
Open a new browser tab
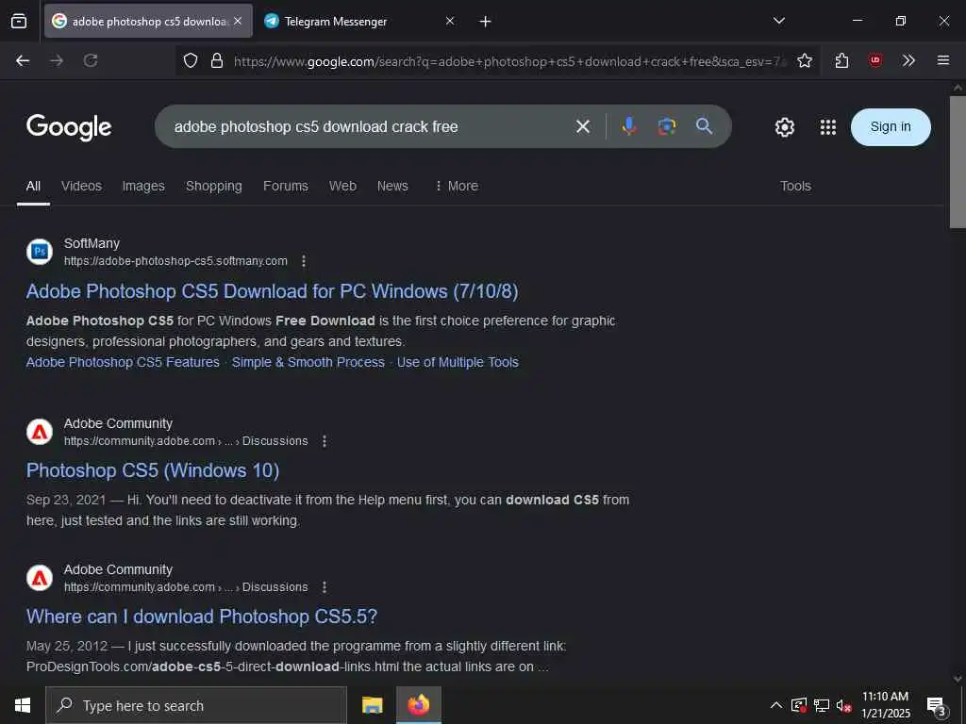(x=486, y=22)
